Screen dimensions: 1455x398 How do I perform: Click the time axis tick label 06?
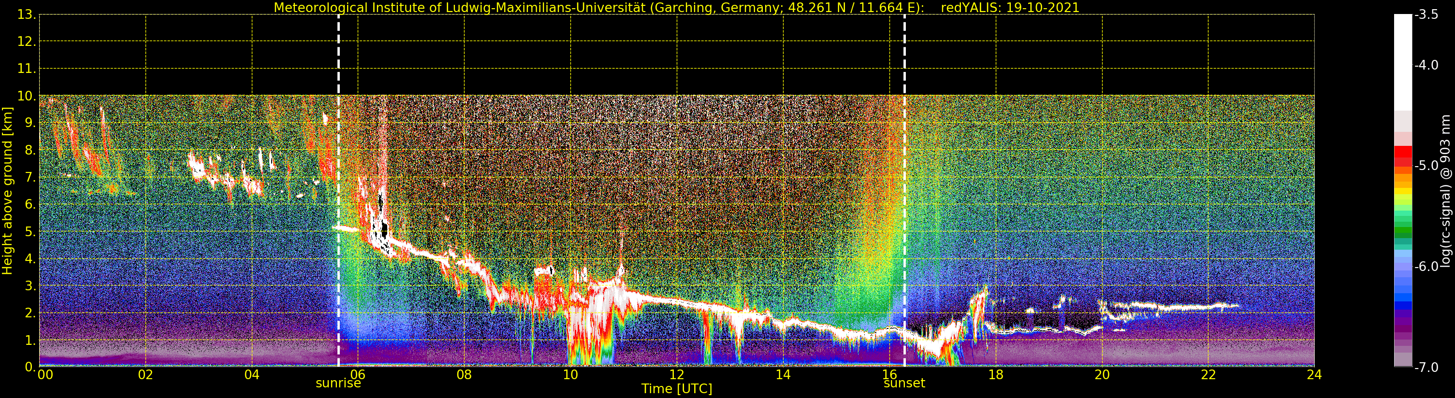pyautogui.click(x=358, y=375)
